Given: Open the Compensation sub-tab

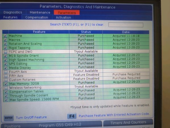Looking at the screenshot, I should [x=37, y=17].
